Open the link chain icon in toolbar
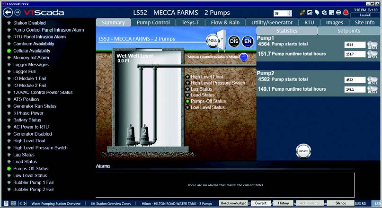The width and height of the screenshot is (382, 208). (x=302, y=12)
